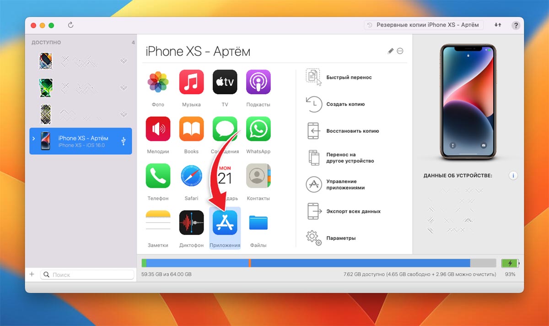Open the Podcasts (Подкасты) icon

coord(258,82)
